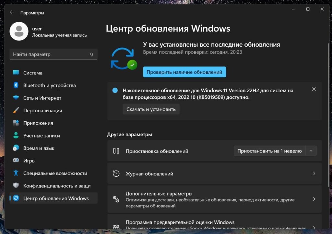Close the Параметры window
The height and width of the screenshot is (234, 332).
tap(322, 9)
